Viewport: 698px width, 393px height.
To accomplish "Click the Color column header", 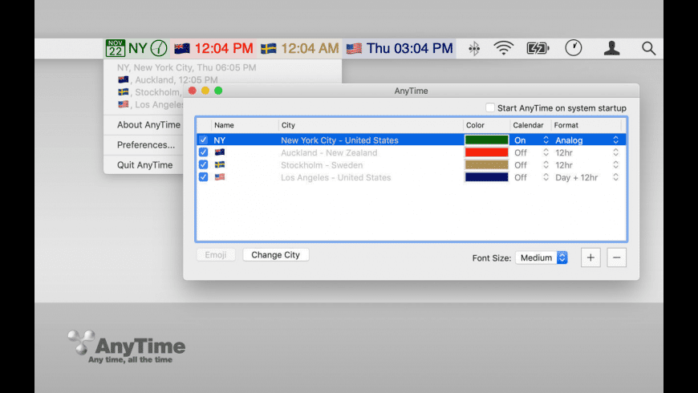I will pyautogui.click(x=486, y=125).
